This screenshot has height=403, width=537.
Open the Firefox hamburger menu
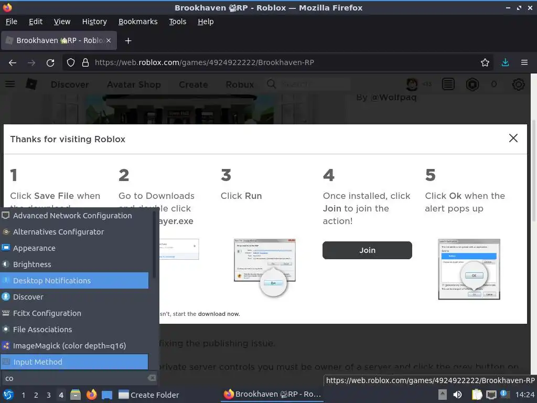pyautogui.click(x=524, y=63)
